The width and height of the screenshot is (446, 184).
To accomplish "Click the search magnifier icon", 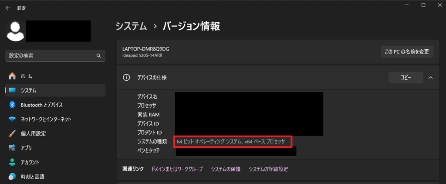I will [x=99, y=56].
